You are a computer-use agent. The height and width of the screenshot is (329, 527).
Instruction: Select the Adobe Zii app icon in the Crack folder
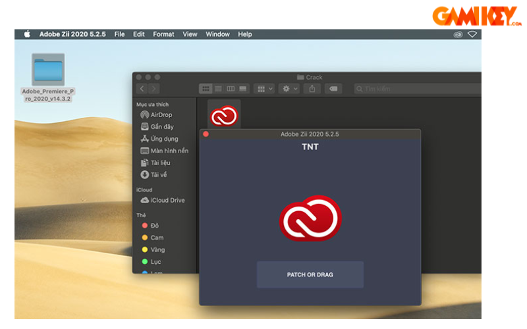224,116
